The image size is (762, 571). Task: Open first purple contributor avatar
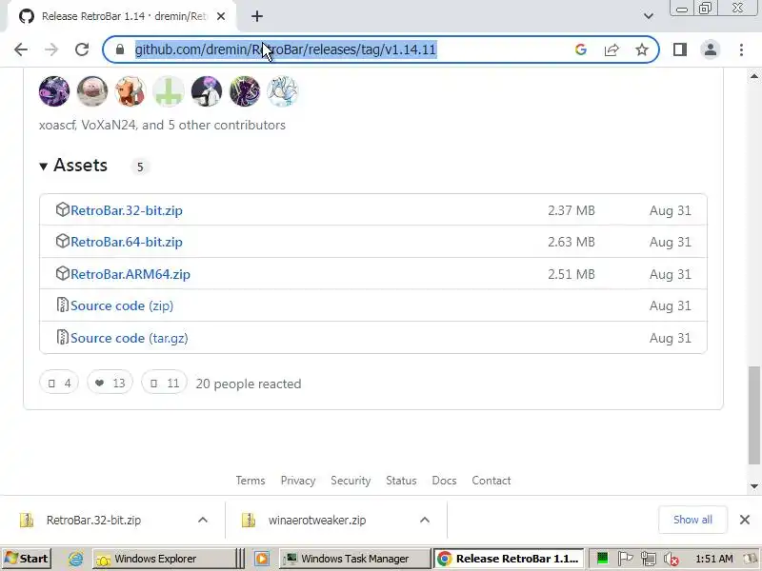click(x=54, y=91)
